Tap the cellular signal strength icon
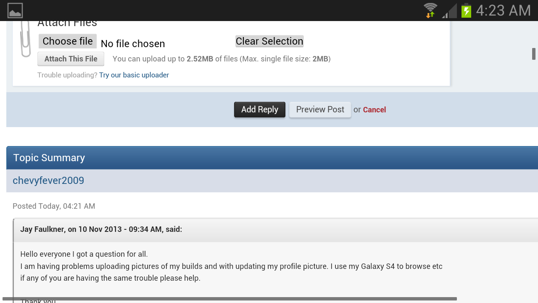The height and width of the screenshot is (303, 538). coord(449,11)
